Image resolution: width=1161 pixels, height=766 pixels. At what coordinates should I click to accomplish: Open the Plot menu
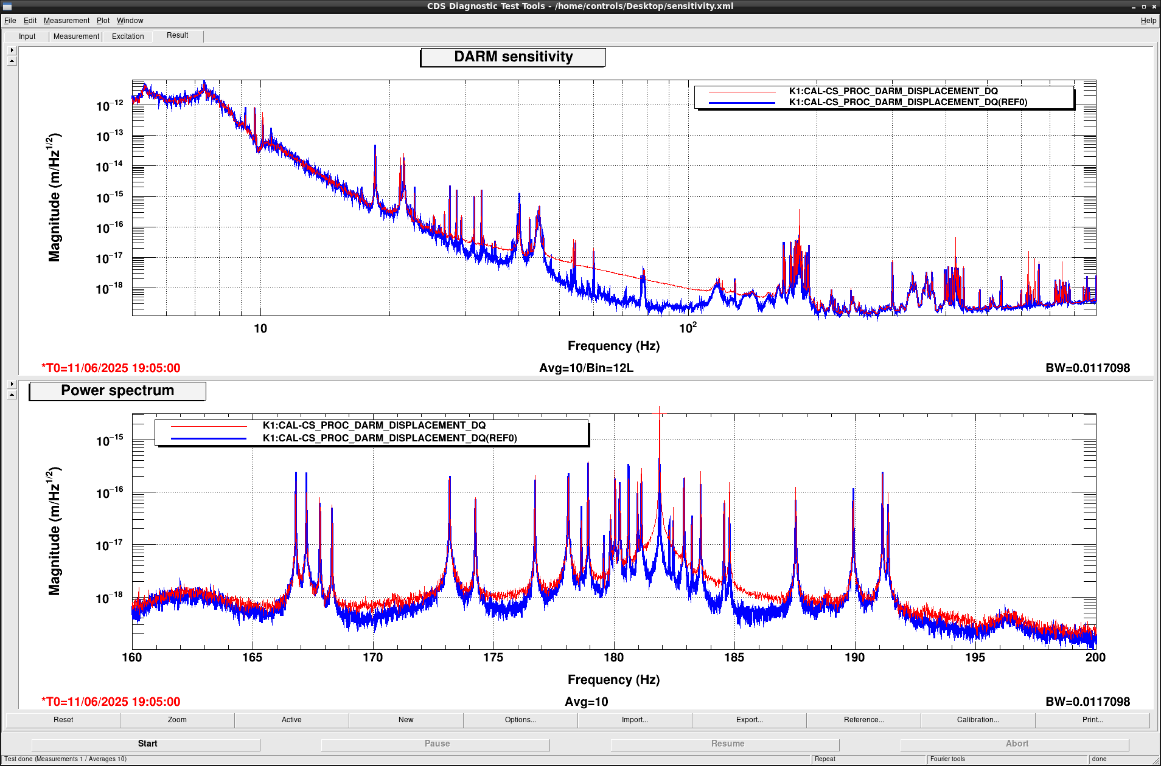[x=103, y=21]
